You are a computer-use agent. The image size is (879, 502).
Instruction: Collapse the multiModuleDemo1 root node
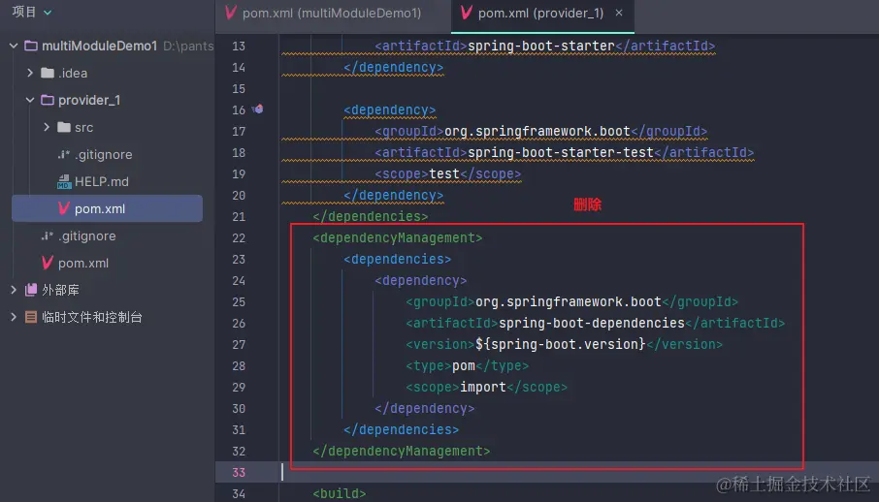click(14, 46)
